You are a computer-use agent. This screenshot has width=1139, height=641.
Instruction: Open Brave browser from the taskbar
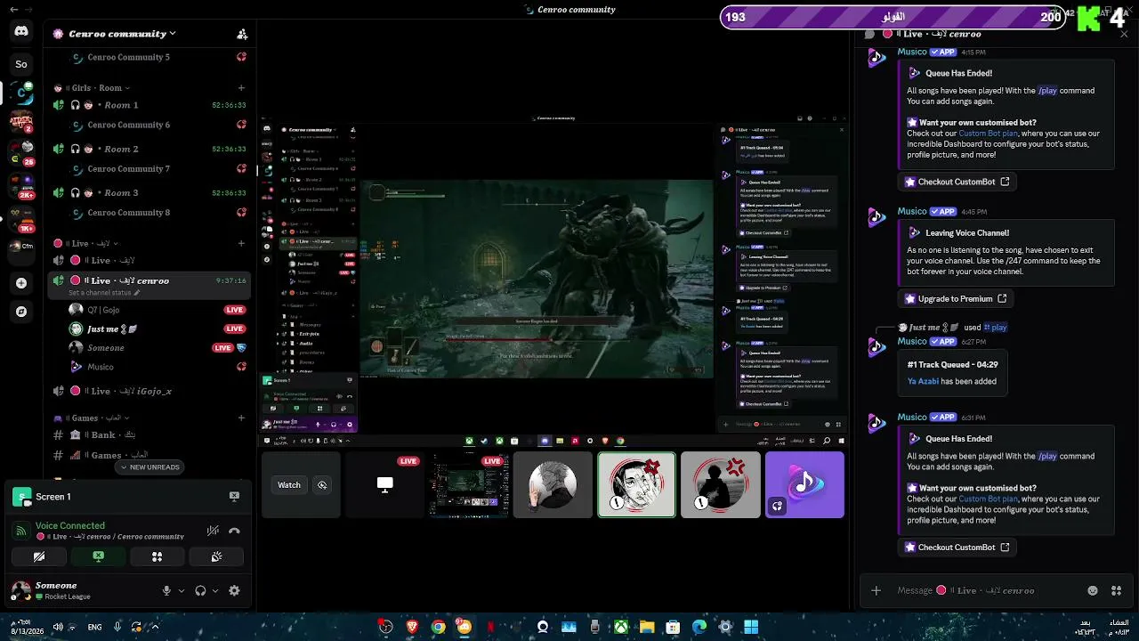[412, 627]
